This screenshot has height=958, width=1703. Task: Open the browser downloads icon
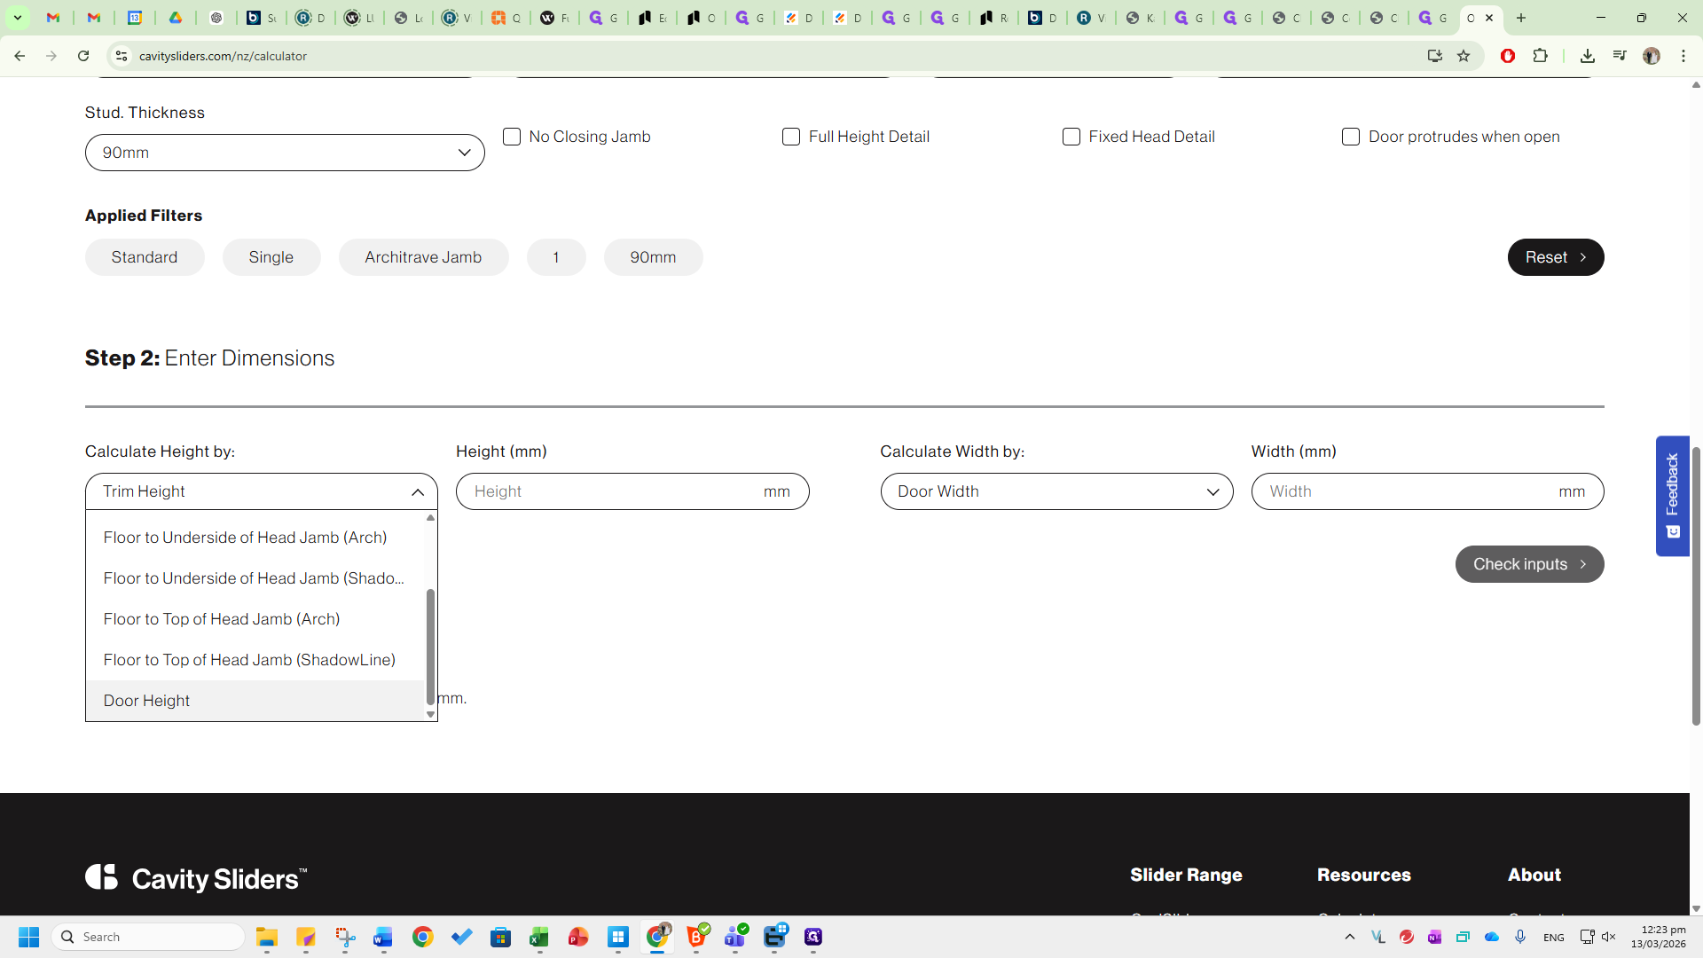pos(1588,56)
